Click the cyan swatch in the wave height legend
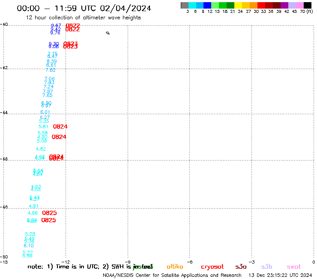 (x=192, y=5)
